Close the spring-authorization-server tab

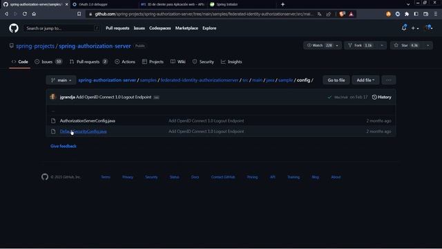click(x=66, y=4)
